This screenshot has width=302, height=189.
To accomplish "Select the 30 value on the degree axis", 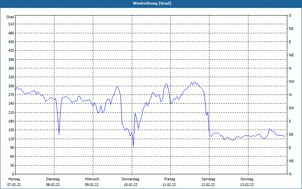I will [x=12, y=165].
